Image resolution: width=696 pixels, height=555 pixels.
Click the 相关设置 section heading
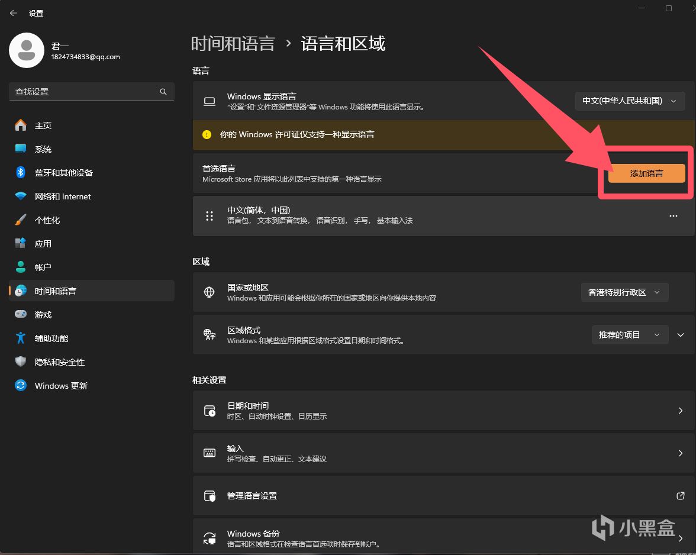(x=209, y=380)
